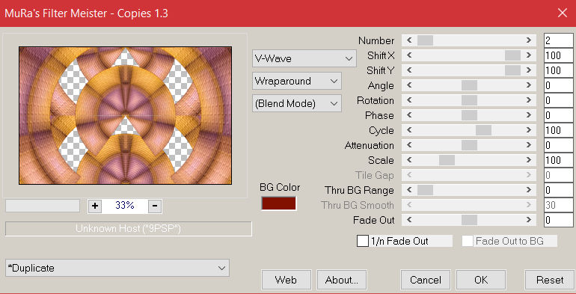Click the Angle slider right arrow
The width and height of the screenshot is (576, 294).
(529, 85)
